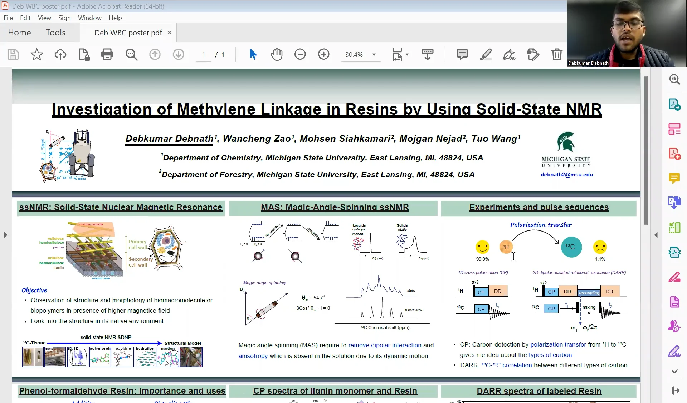Open the Organize Pages sidebar tool
The image size is (687, 403).
click(674, 129)
